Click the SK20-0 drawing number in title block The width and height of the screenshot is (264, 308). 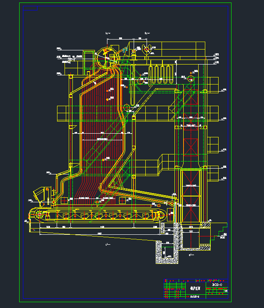216,285
